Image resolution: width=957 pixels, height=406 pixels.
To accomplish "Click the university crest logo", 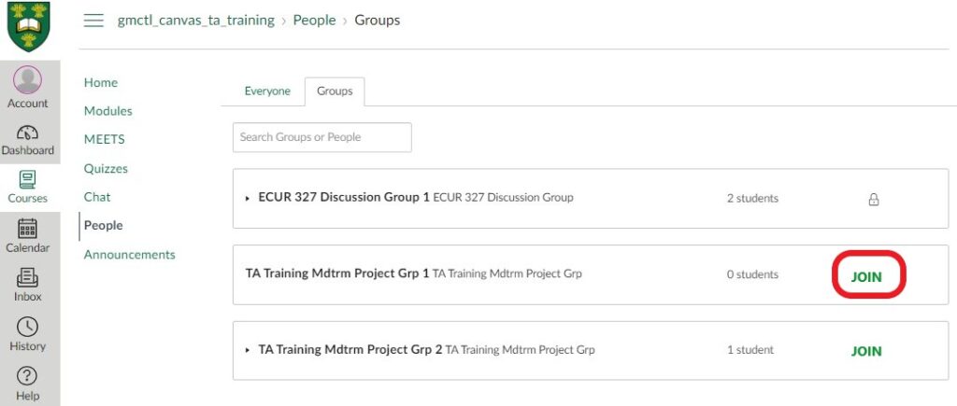I will 28,26.
